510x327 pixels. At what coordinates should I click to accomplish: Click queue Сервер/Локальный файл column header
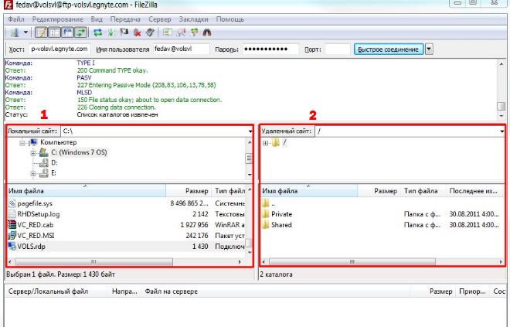[49, 291]
